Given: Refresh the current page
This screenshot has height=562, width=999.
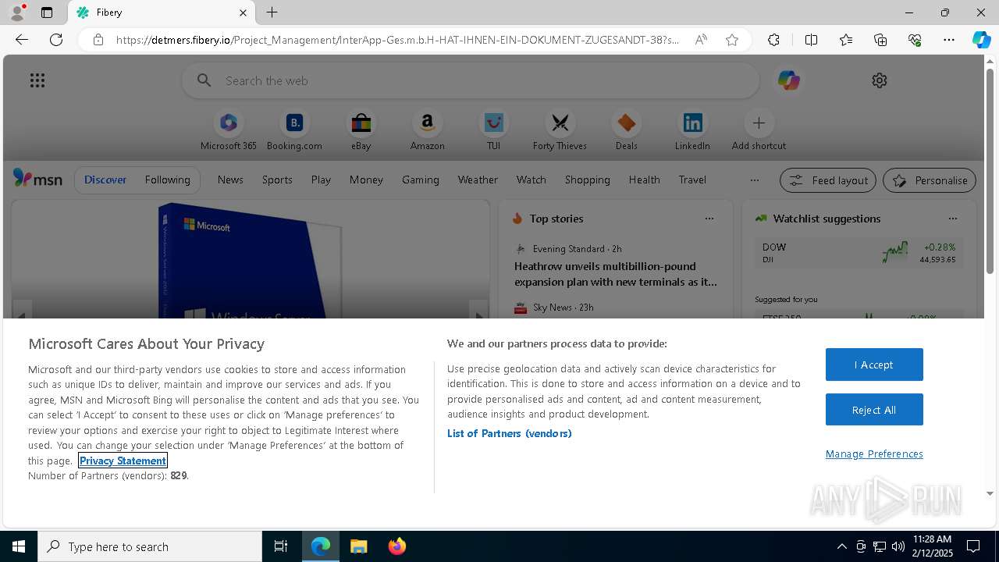Looking at the screenshot, I should click(56, 40).
